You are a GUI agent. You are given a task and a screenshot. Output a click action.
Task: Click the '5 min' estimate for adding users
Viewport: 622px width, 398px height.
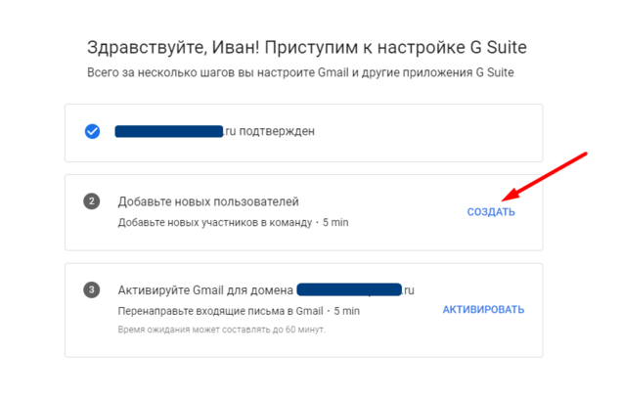click(333, 222)
